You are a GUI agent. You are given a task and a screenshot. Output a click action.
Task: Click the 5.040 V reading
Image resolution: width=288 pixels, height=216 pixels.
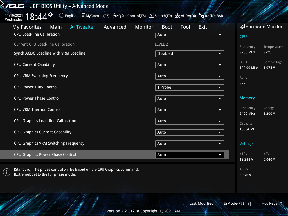[269, 159]
